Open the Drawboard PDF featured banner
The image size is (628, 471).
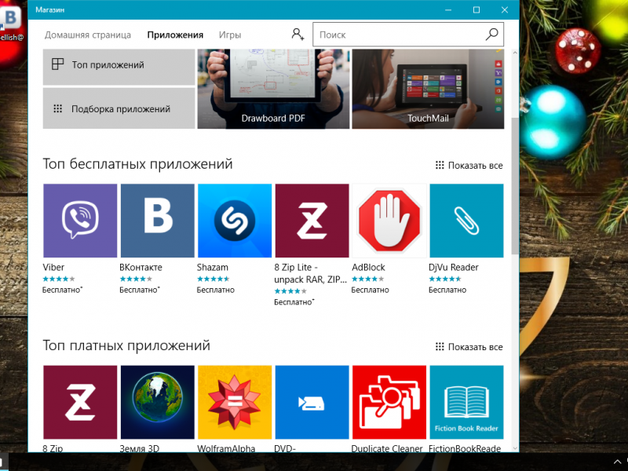(x=273, y=89)
